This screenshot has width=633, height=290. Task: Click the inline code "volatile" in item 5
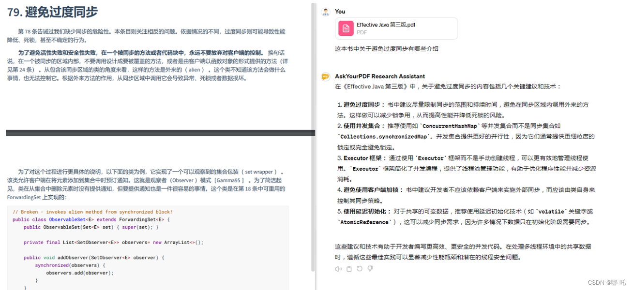click(x=551, y=212)
